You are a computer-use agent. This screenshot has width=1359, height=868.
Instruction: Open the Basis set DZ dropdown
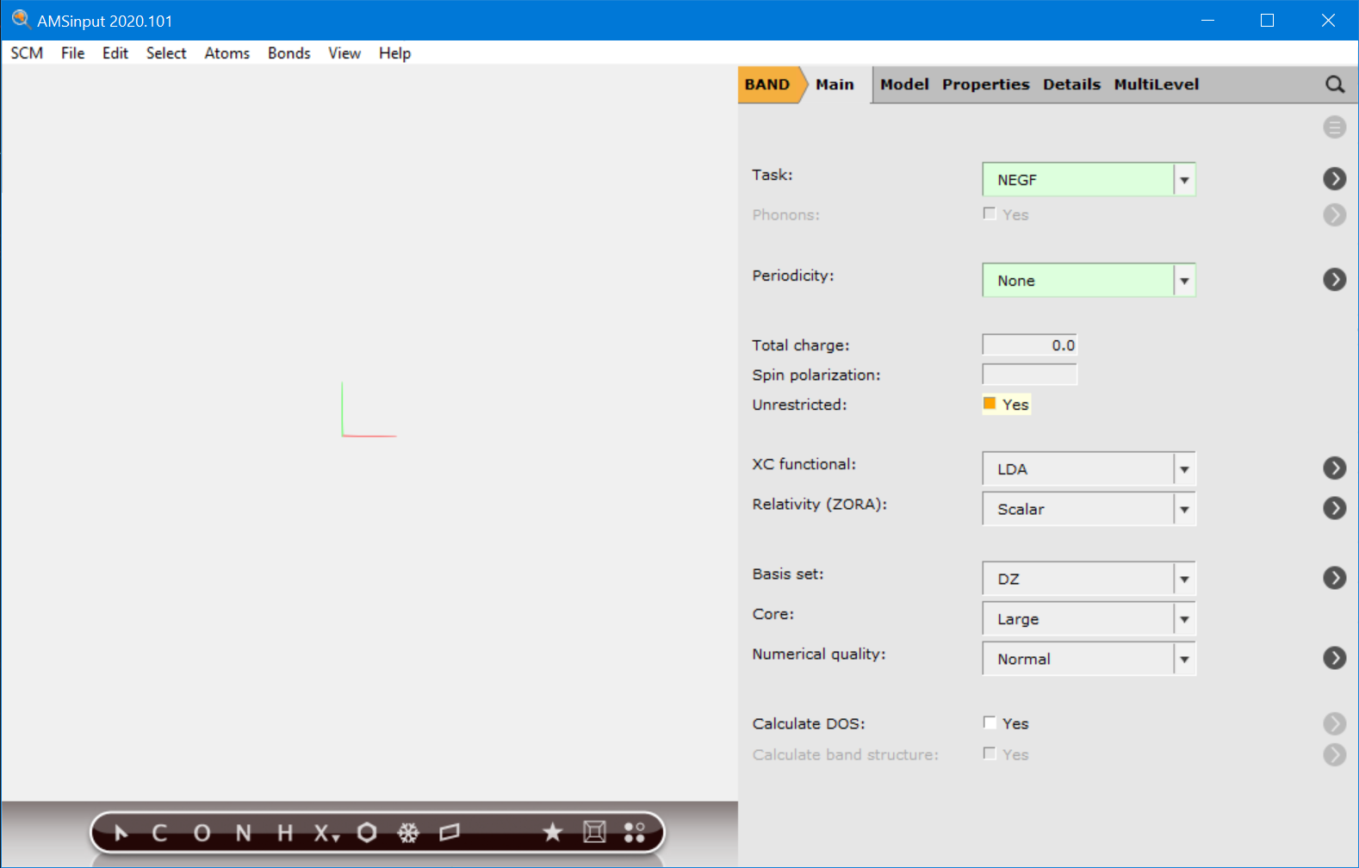point(1089,579)
